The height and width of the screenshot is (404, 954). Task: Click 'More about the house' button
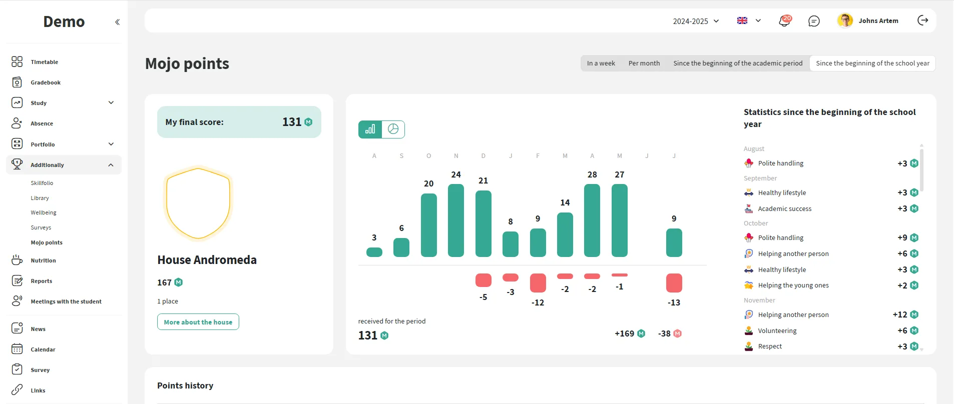pos(198,322)
